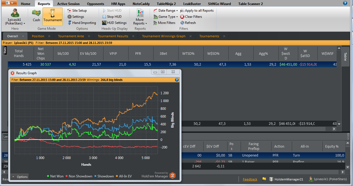Image resolution: width=353 pixels, height=186 pixels.
Task: Switch to Tournament Winnings Graph tab
Action: 164,36
